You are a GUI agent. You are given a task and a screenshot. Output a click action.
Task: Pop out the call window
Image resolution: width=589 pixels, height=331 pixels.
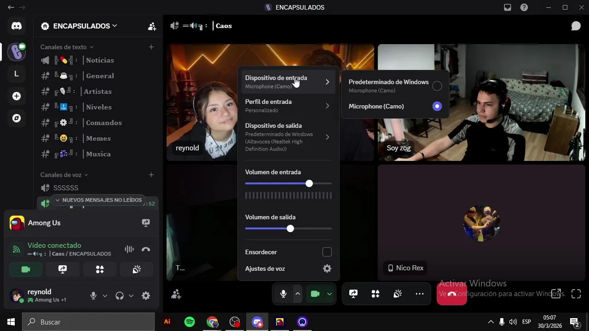coord(556,294)
